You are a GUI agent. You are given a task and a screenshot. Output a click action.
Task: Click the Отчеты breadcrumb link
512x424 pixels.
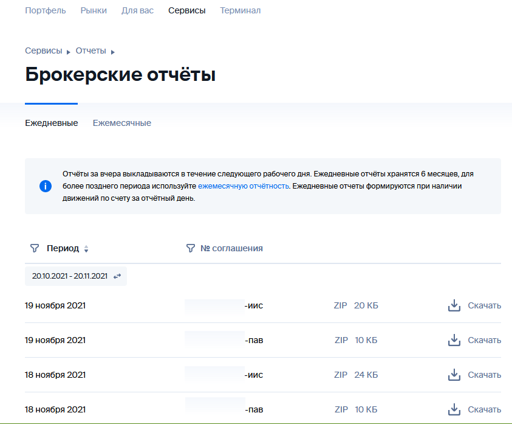point(90,50)
